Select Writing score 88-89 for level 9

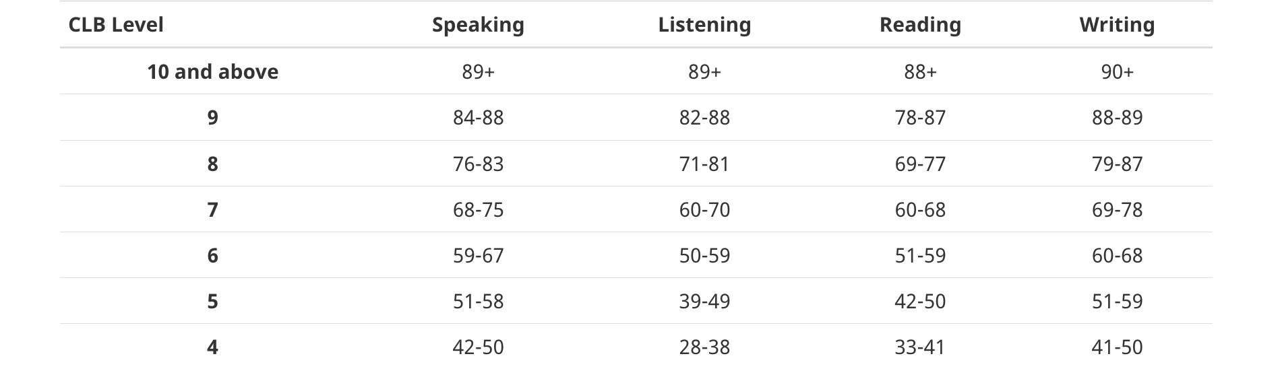1117,118
